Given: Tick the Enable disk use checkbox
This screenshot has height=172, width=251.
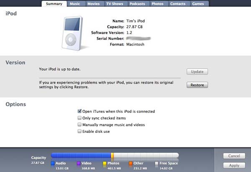Looking at the screenshot, I should coord(79,131).
